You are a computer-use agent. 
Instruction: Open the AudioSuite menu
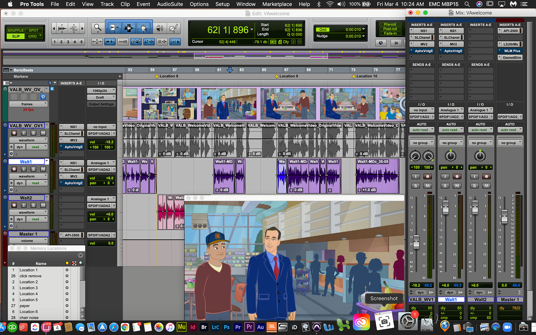170,4
